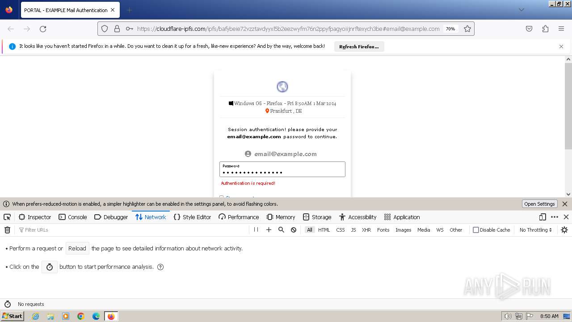Enable the Disable Cache checkbox
This screenshot has width=572, height=322.
[476, 230]
